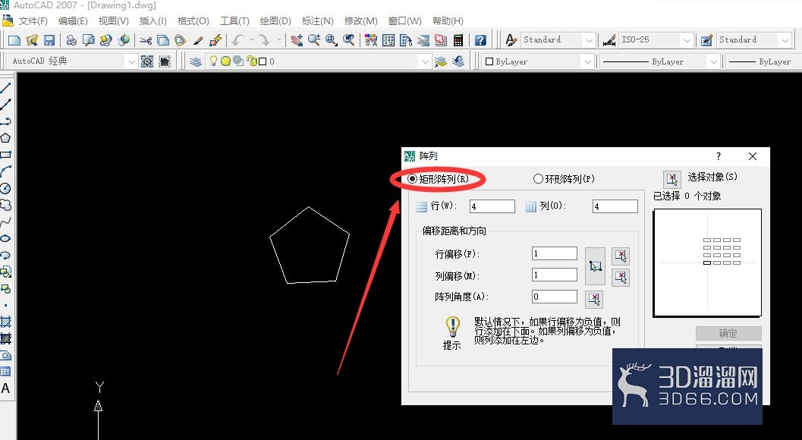
Task: Select the Polygon draw tool
Action: coord(5,137)
